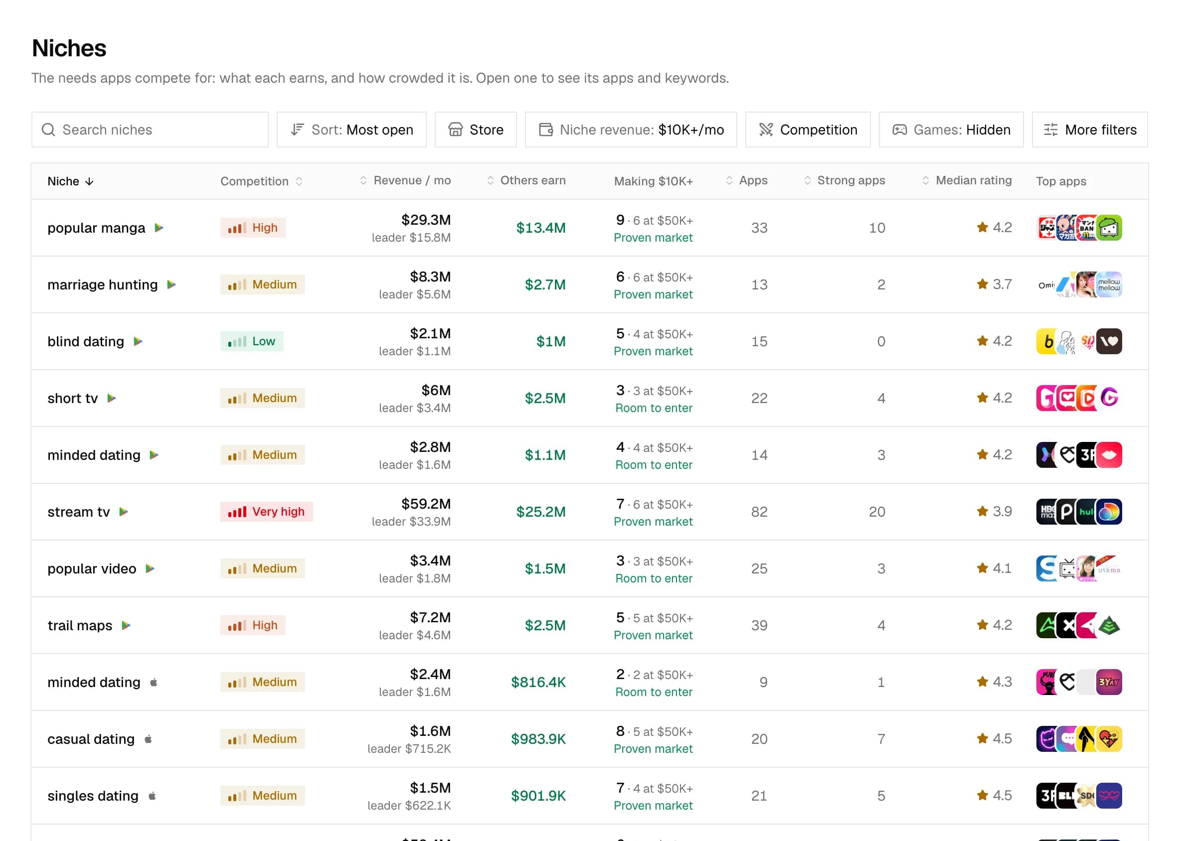Open the mellow mellow app icon in marriage hunting row
1180x841 pixels.
pos(1109,285)
